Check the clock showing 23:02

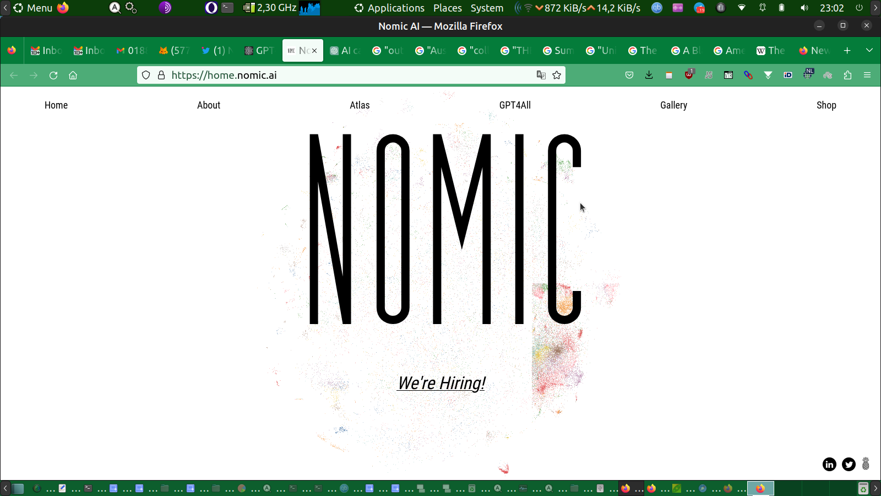tap(831, 8)
